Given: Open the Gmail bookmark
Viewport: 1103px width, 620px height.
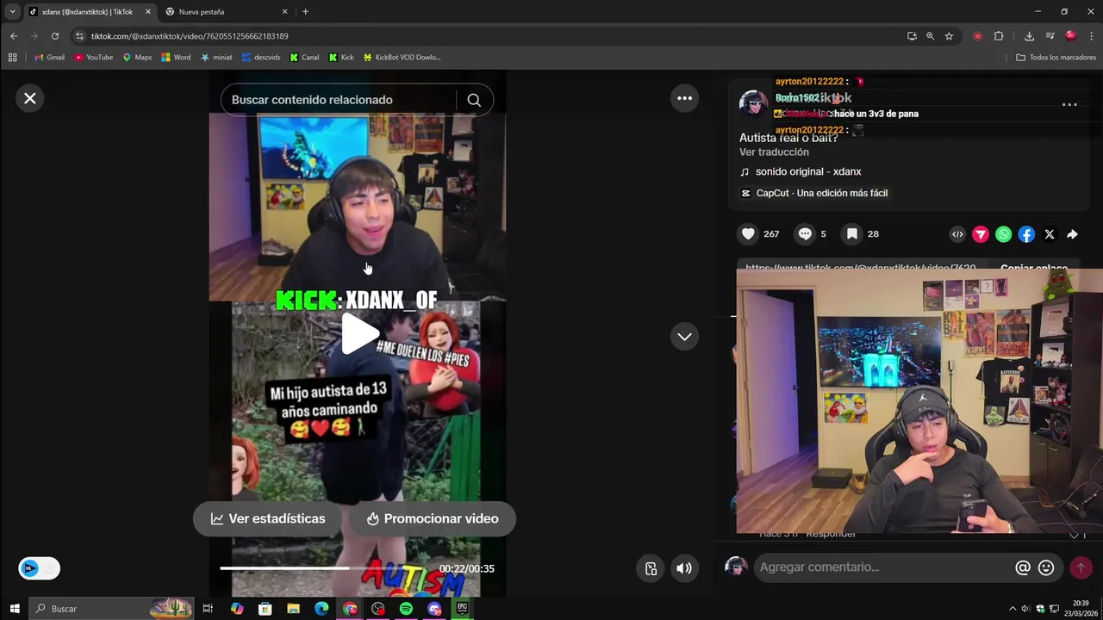Looking at the screenshot, I should point(49,58).
